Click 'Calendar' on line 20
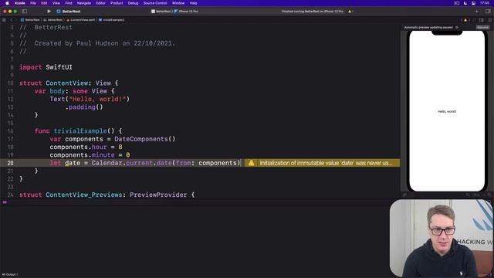 (107, 163)
